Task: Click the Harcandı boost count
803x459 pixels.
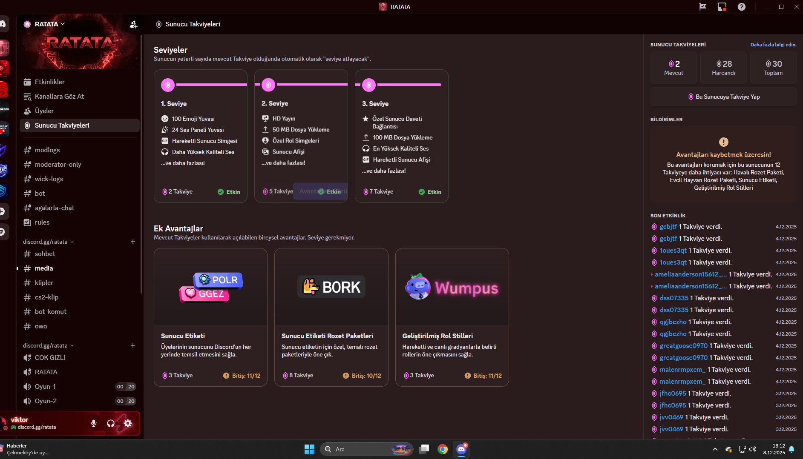Action: (723, 68)
